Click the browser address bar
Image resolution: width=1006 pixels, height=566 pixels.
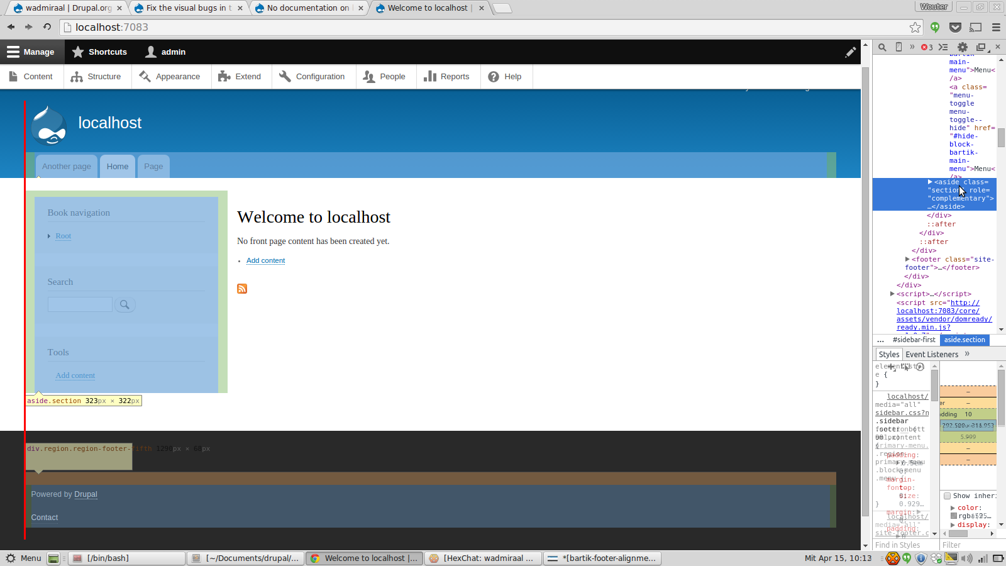[x=251, y=27]
